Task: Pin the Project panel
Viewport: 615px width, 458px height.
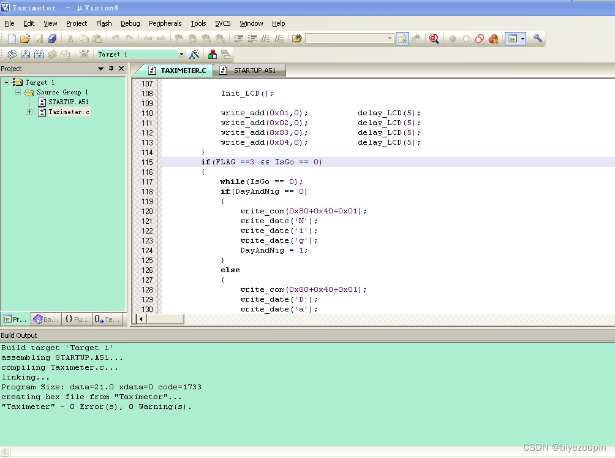Action: pyautogui.click(x=111, y=69)
